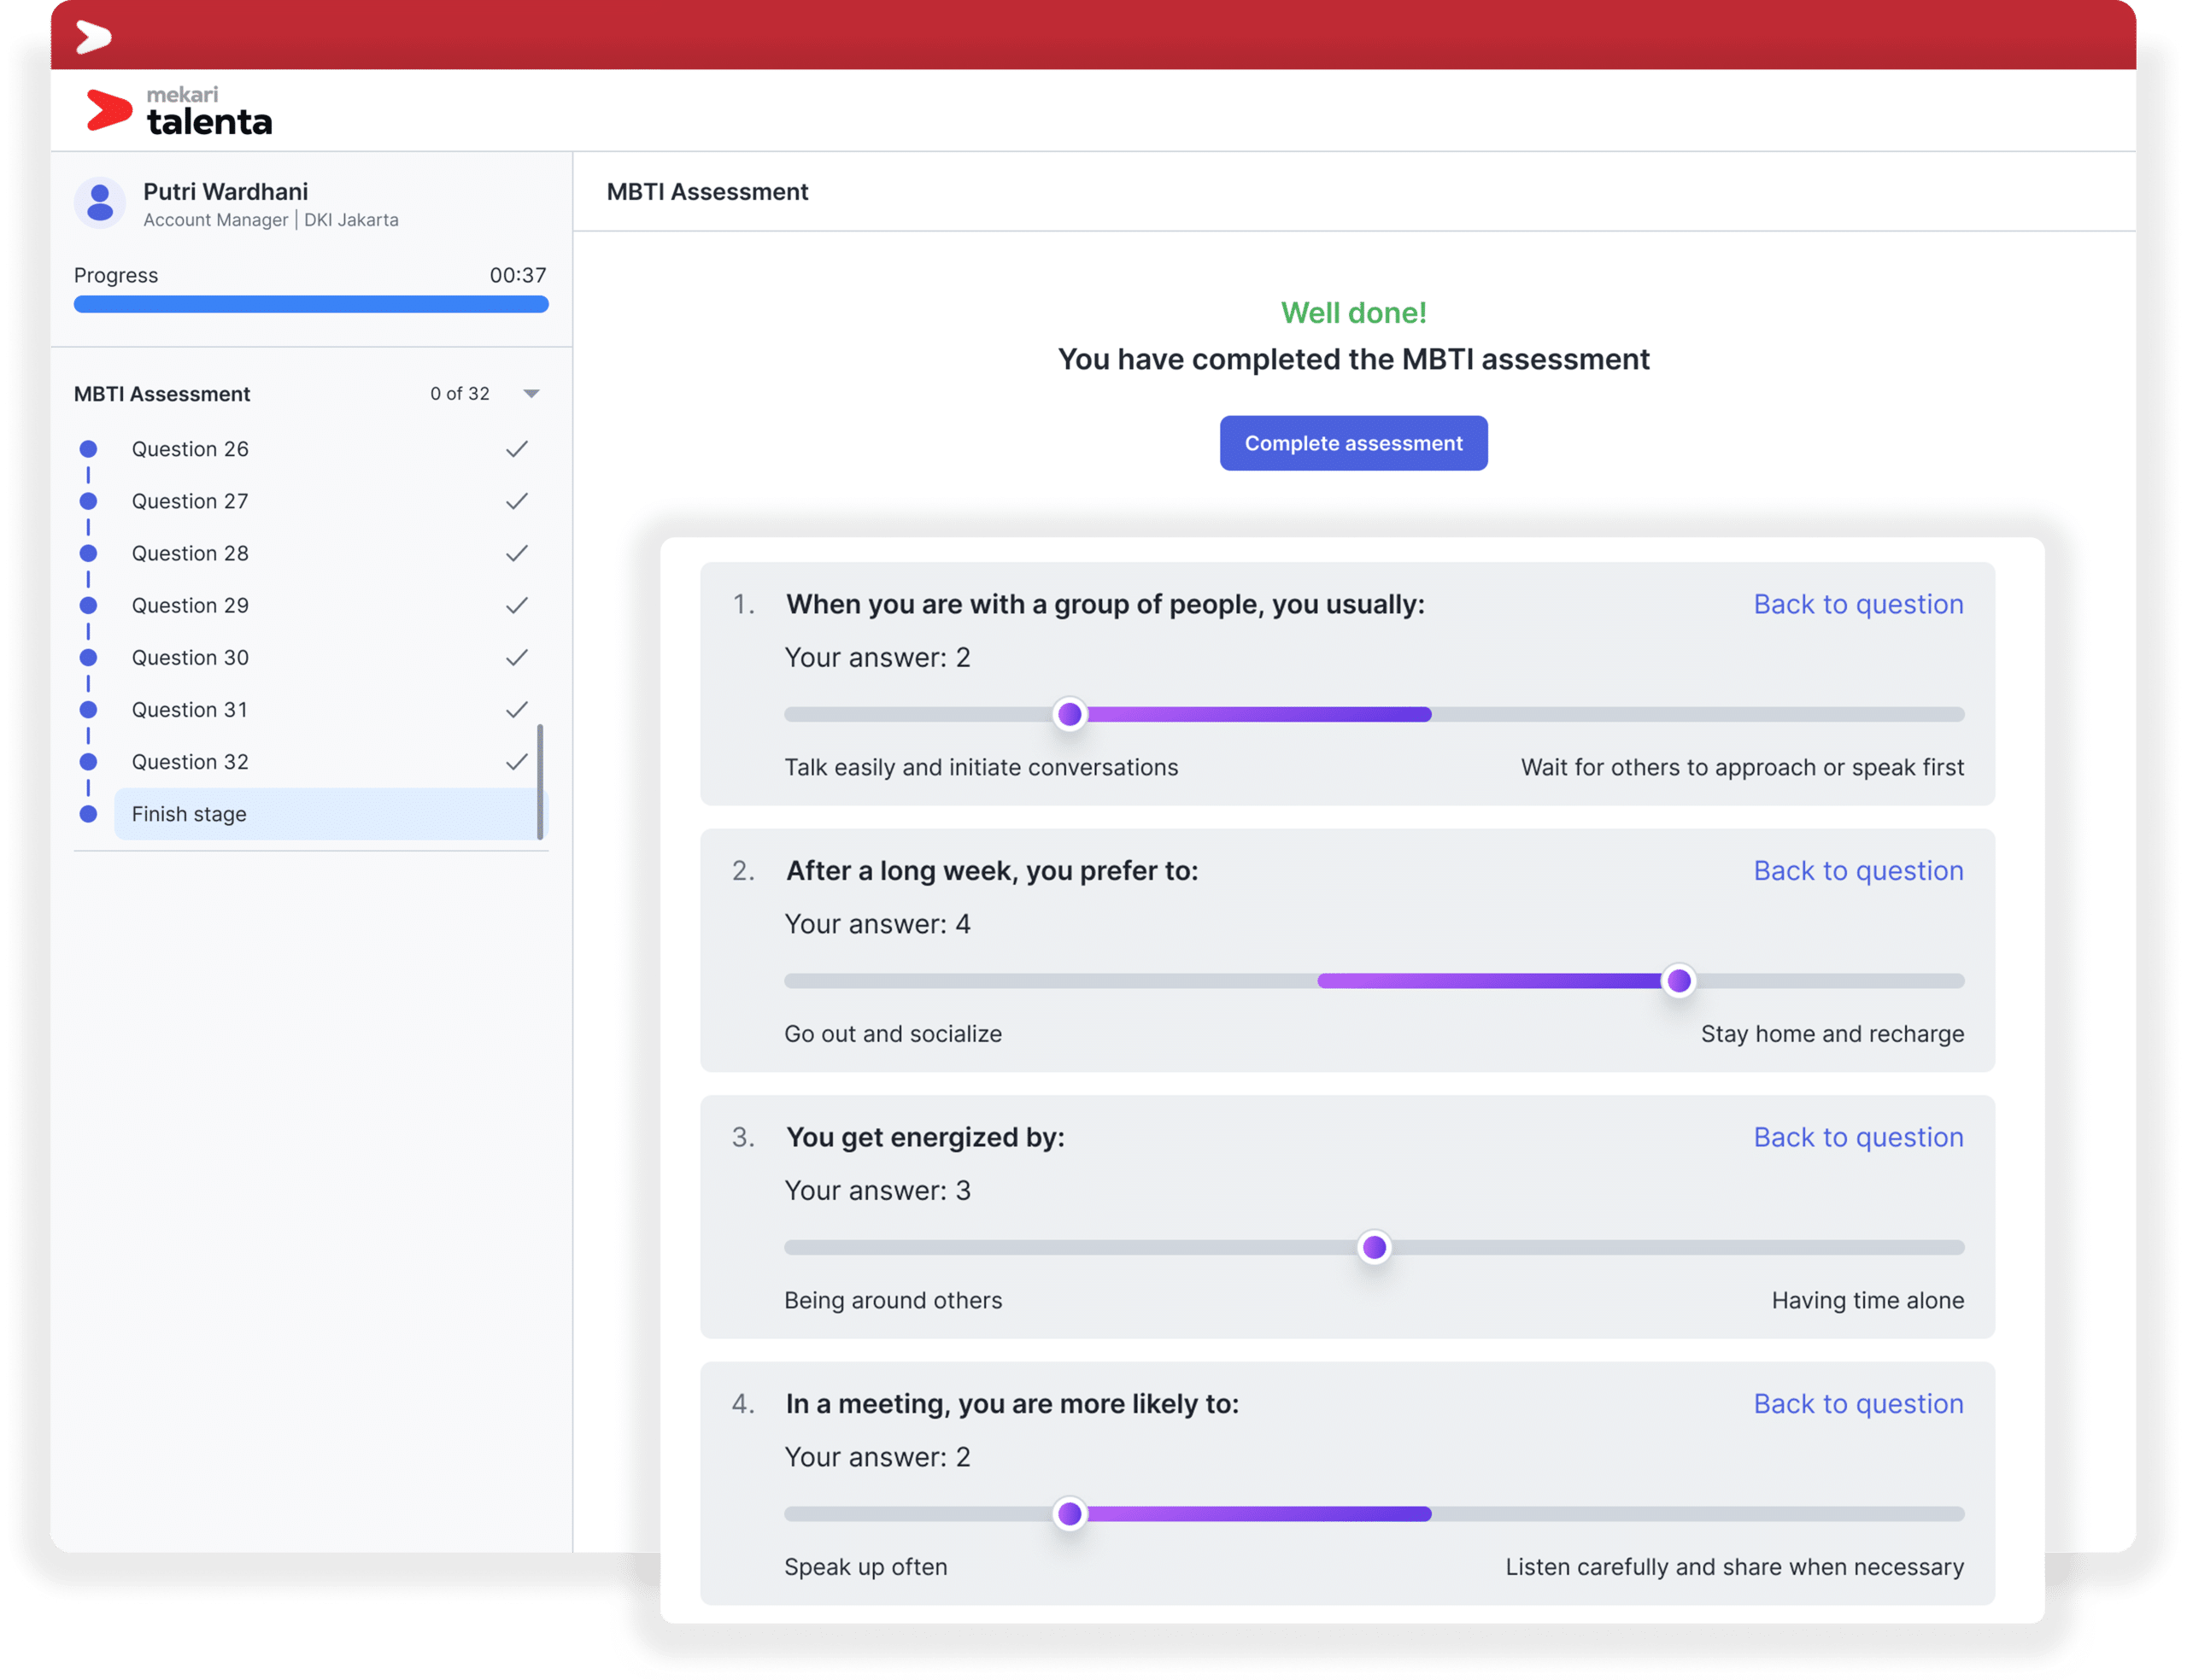
Task: Click the white arrow logo in red header
Action: [x=93, y=37]
